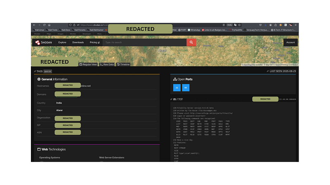The height and width of the screenshot is (185, 330).
Task: Open the Kali Docs bookmark
Action: (65, 30)
